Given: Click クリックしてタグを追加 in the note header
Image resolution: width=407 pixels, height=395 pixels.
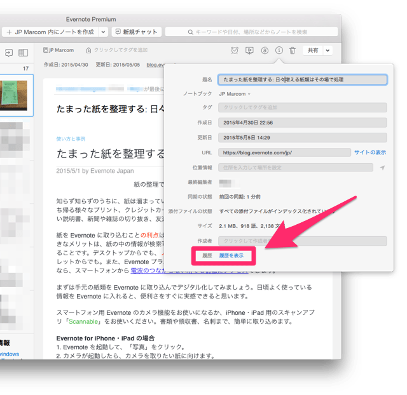Looking at the screenshot, I should click(x=121, y=50).
